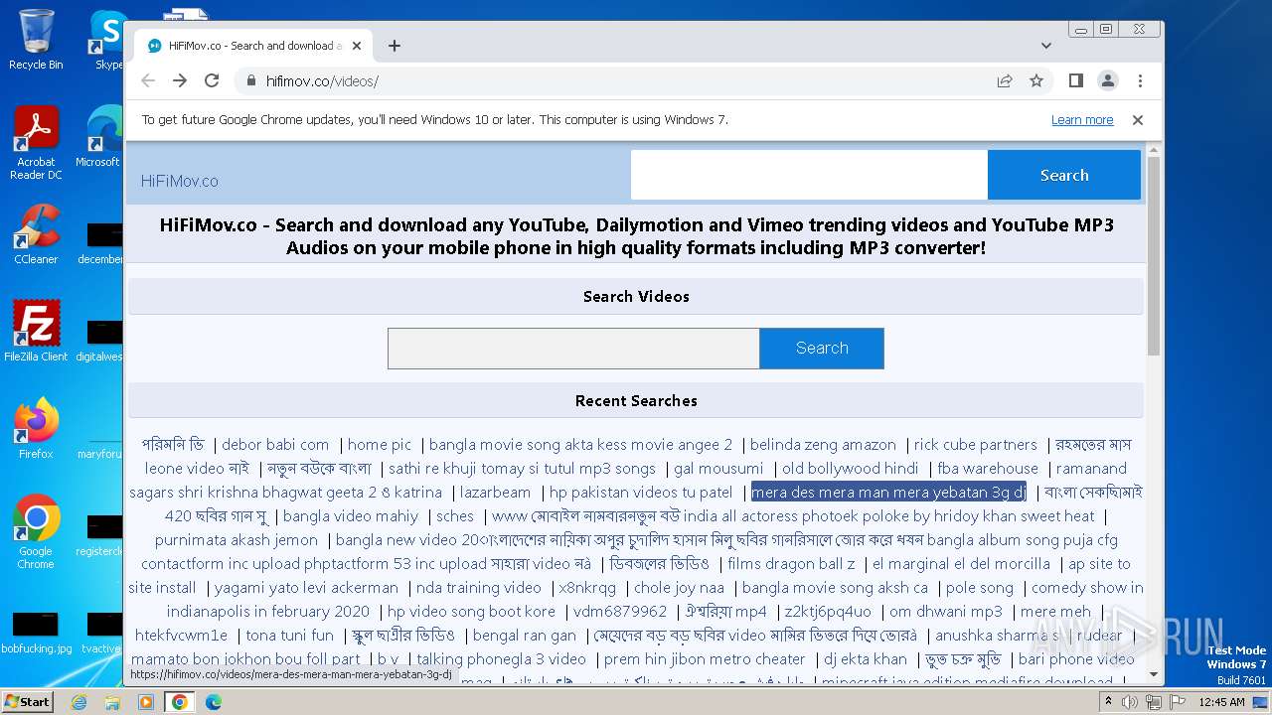Open highlighted 'mera des mera man mera yebatan 3g dj'
Screen dimensions: 1272x715
(888, 493)
